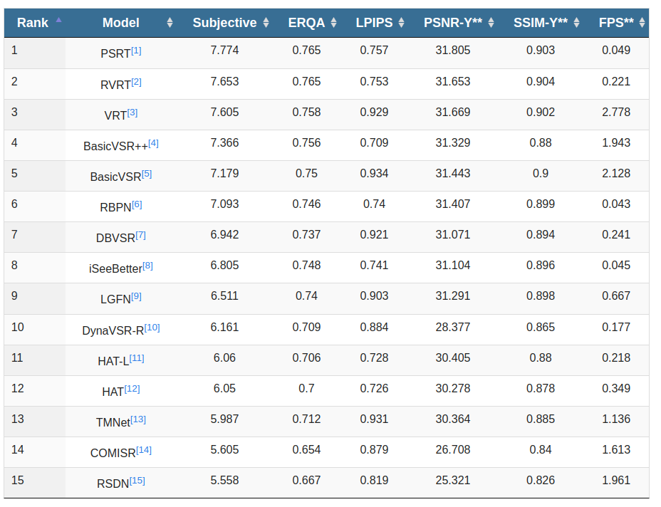Click FPS column sort arrows

point(642,23)
